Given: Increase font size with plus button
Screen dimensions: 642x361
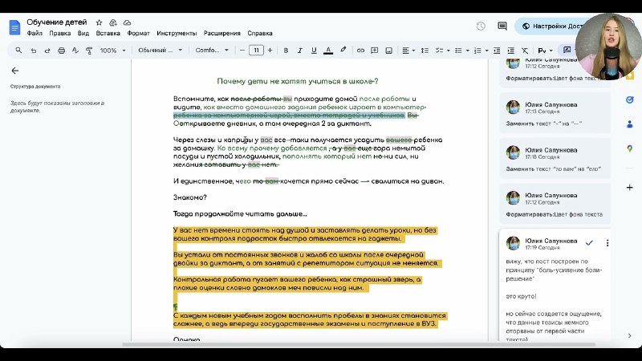Looking at the screenshot, I should 270,51.
